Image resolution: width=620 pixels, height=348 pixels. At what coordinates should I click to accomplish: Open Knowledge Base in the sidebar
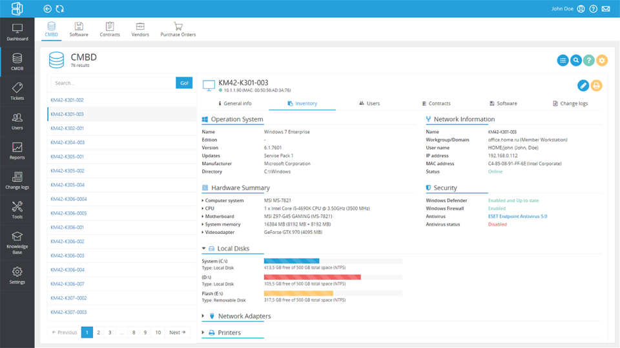click(17, 243)
